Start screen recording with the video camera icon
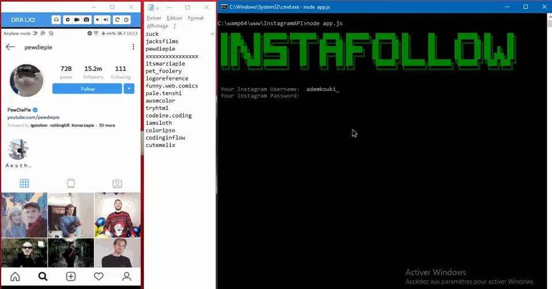 click(76, 20)
